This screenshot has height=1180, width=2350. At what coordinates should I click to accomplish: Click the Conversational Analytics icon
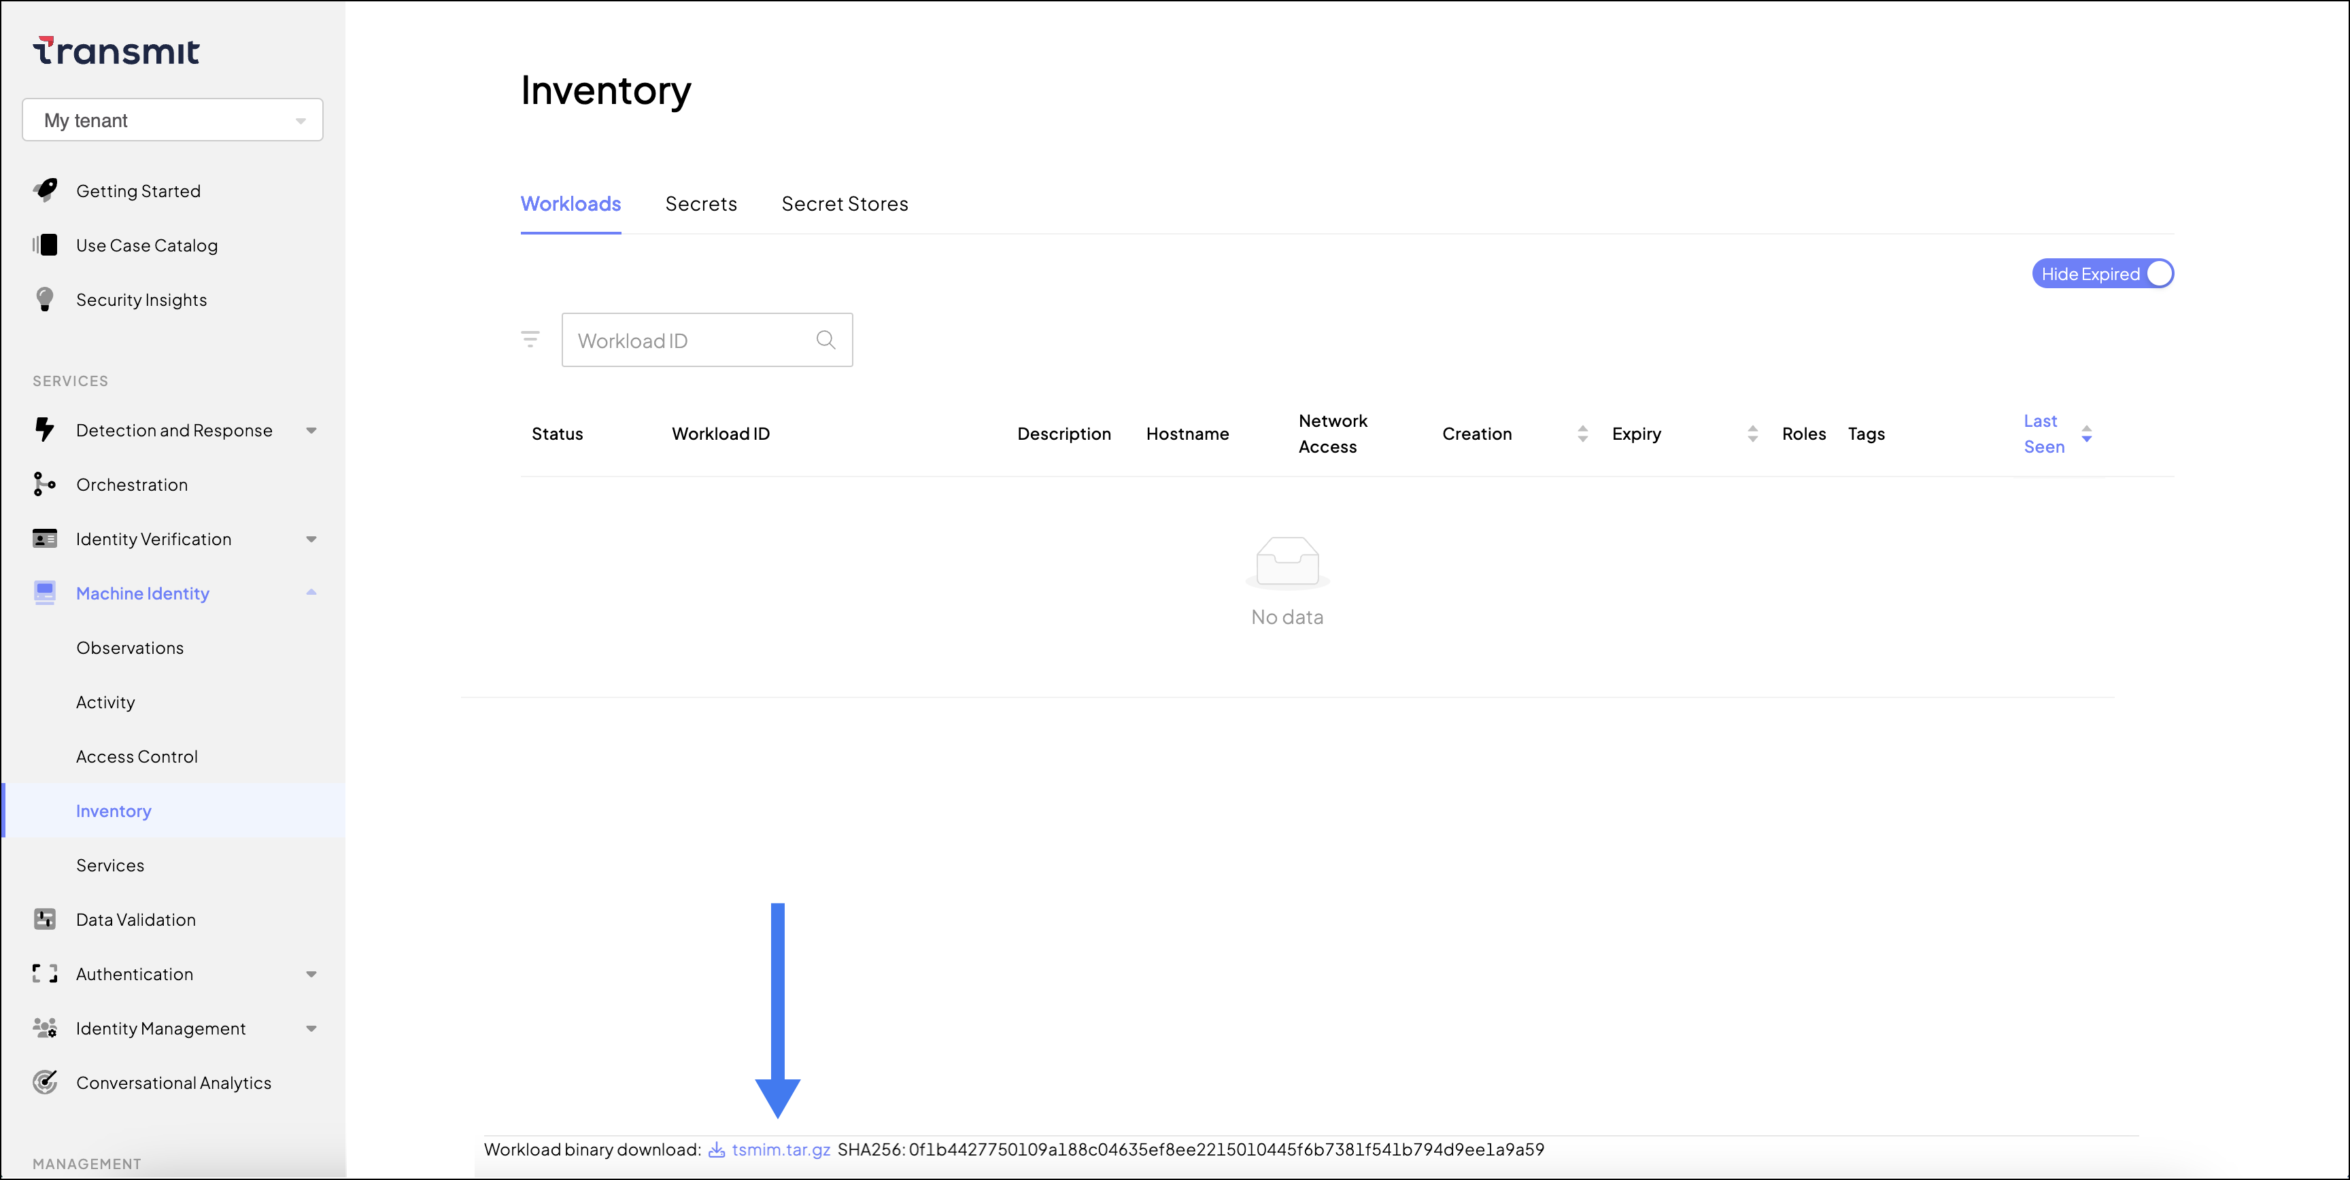[x=45, y=1082]
